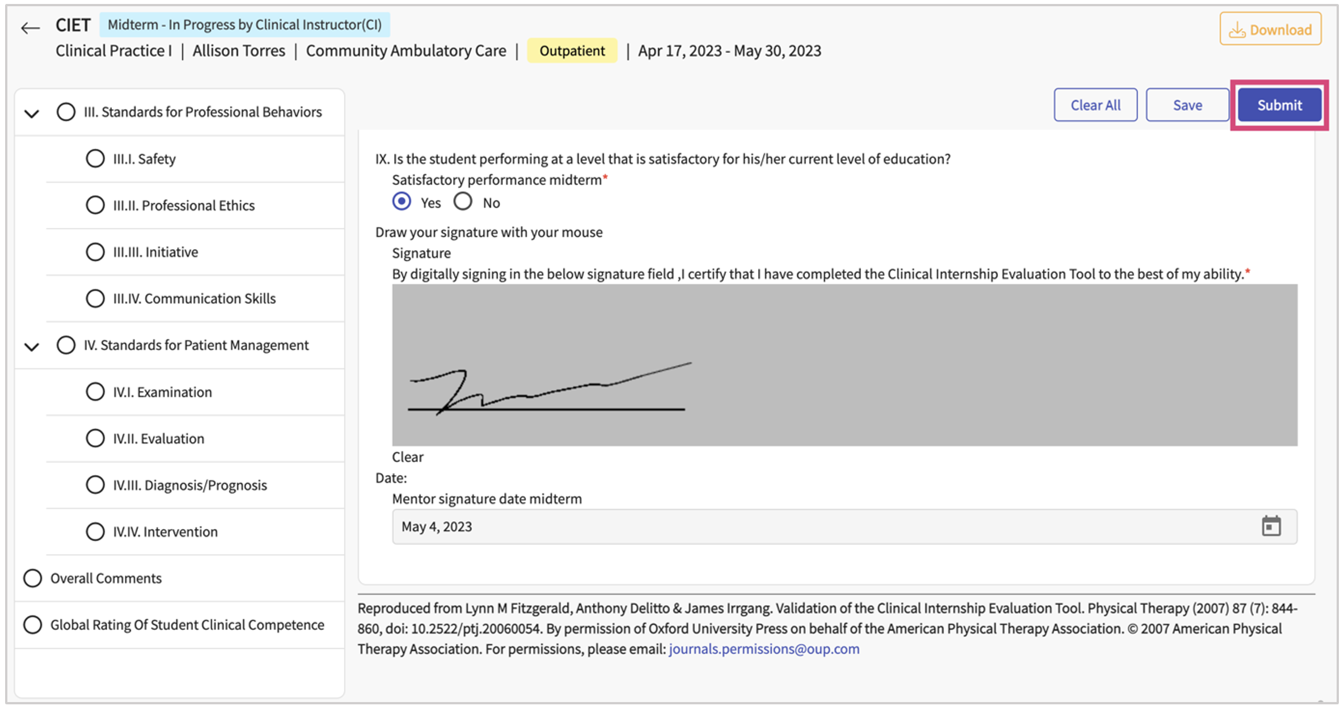This screenshot has width=1344, height=710.
Task: Collapse Standards for Professional Behaviors section
Action: click(32, 113)
